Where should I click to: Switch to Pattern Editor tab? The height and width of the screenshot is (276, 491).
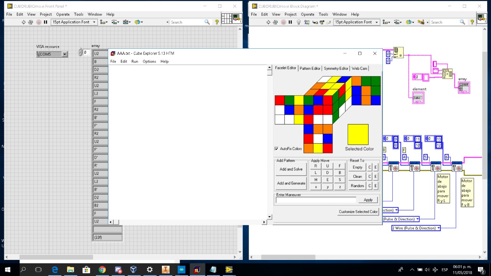(x=310, y=68)
